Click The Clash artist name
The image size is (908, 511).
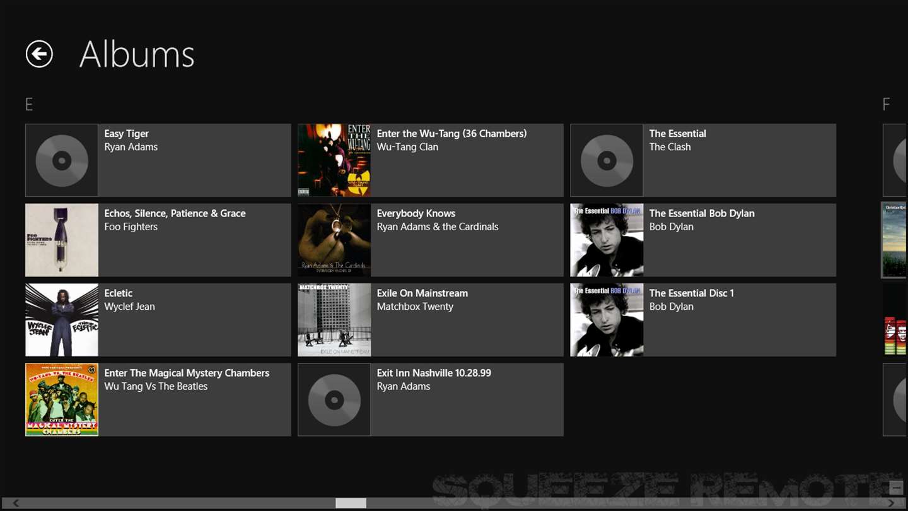670,147
